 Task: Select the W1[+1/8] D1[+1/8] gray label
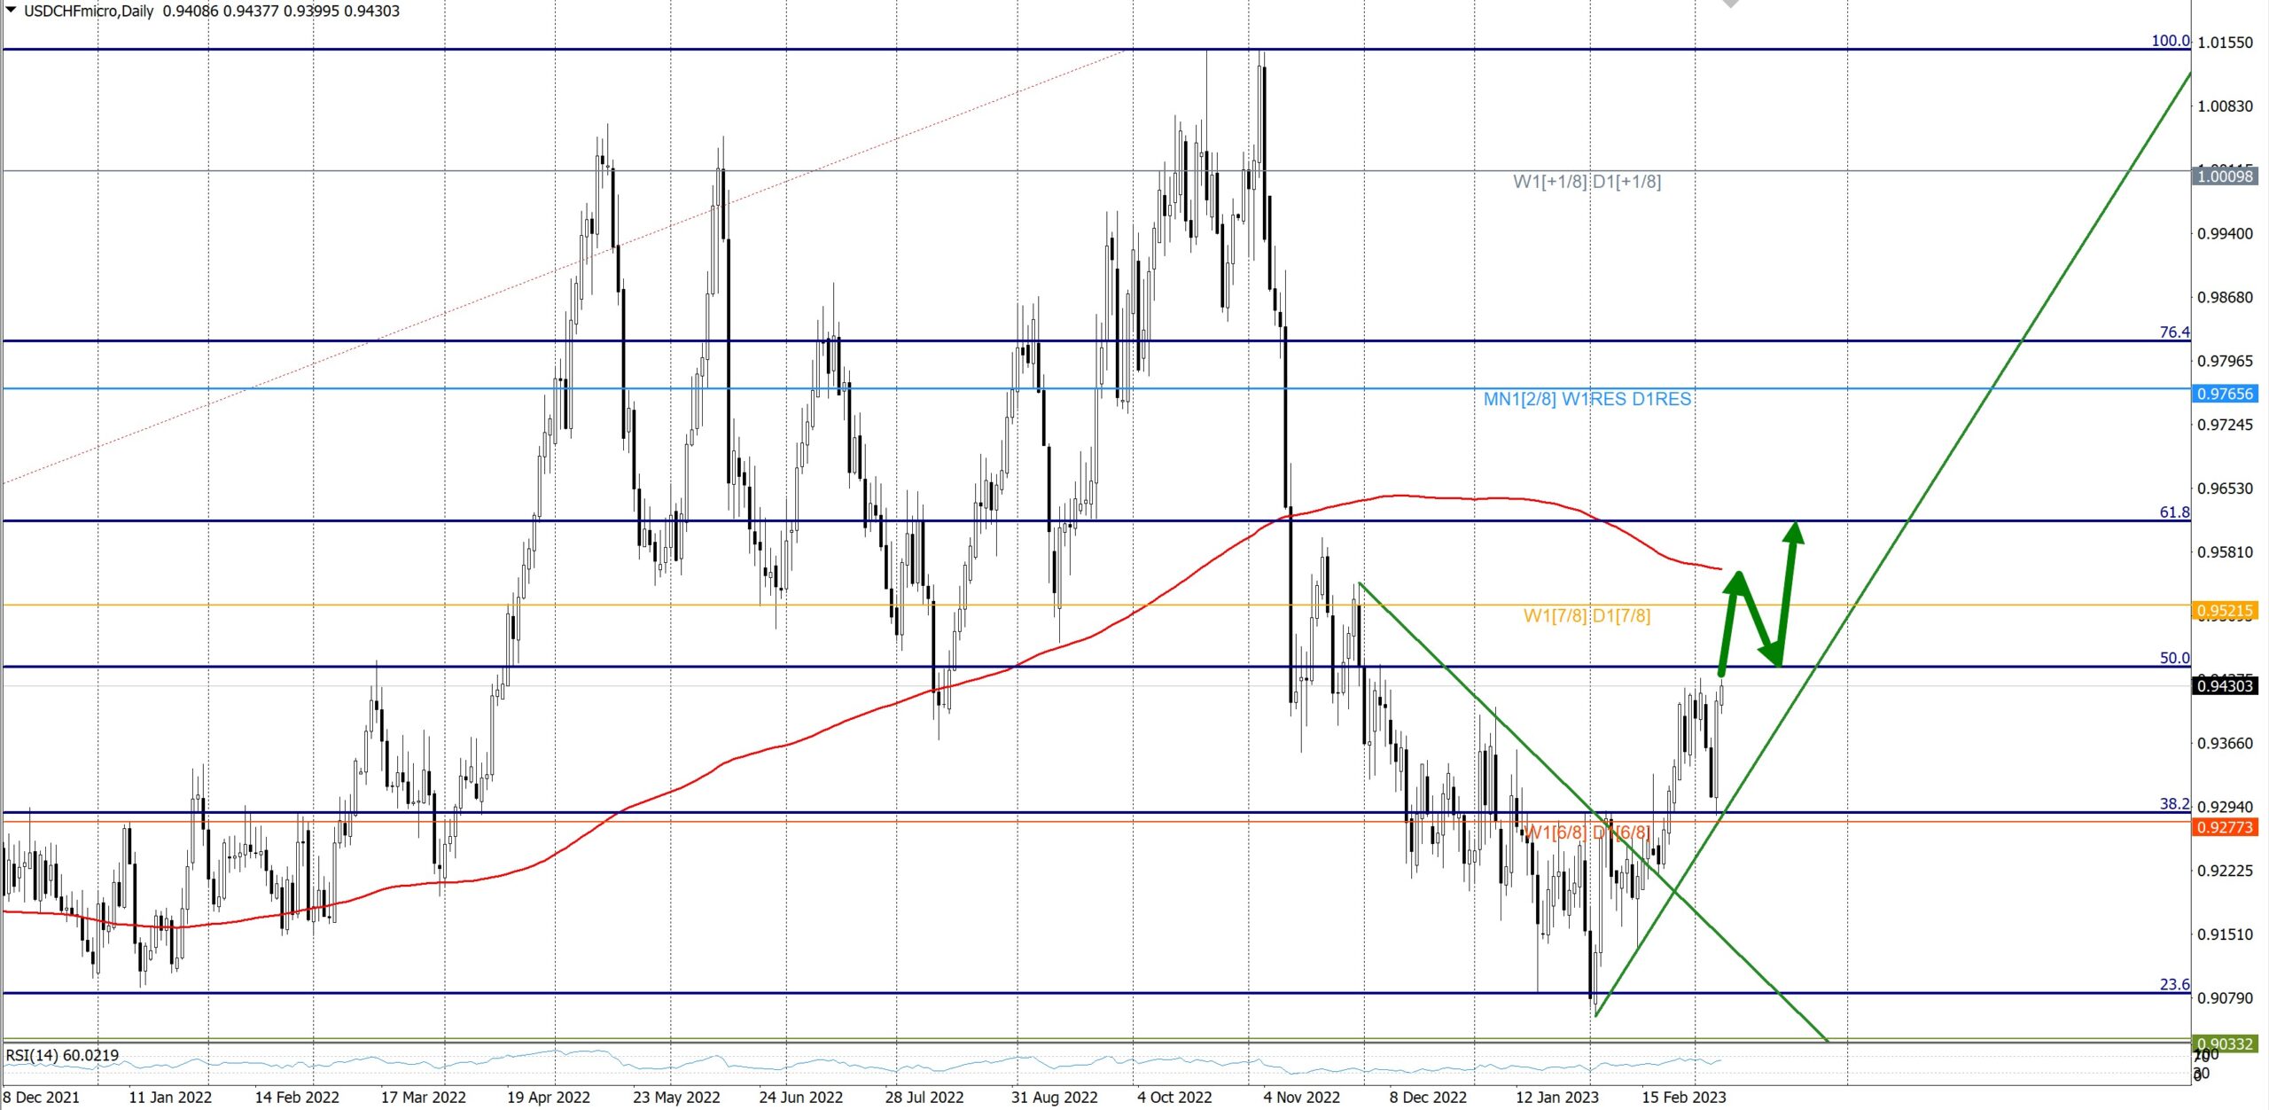point(1587,182)
